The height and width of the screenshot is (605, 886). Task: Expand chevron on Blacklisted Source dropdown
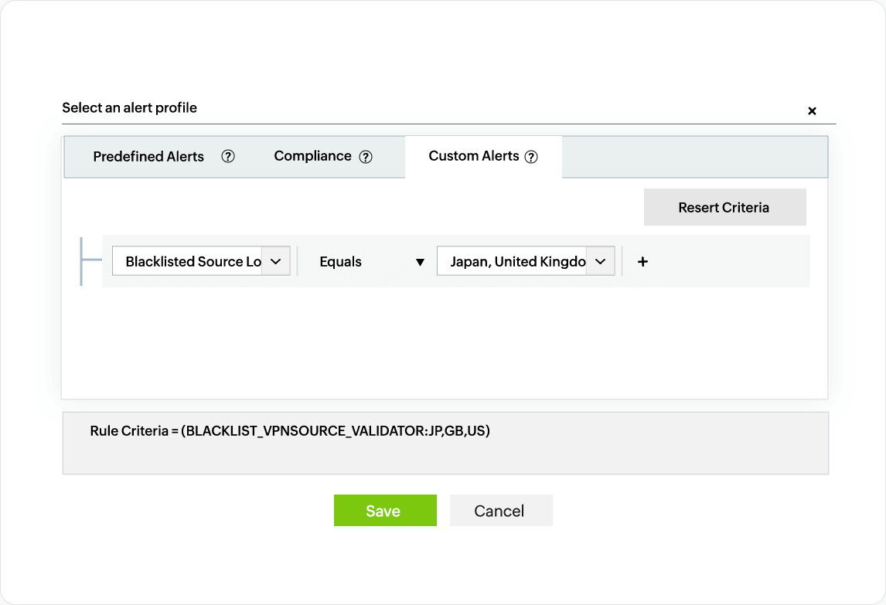(276, 261)
